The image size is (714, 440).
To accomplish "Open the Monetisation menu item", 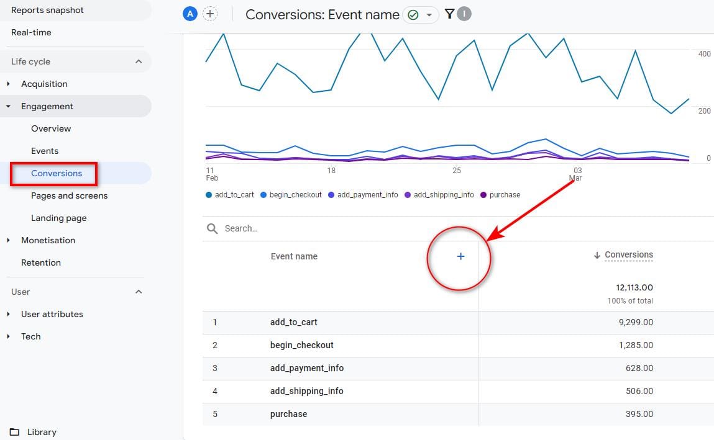I will tap(48, 240).
